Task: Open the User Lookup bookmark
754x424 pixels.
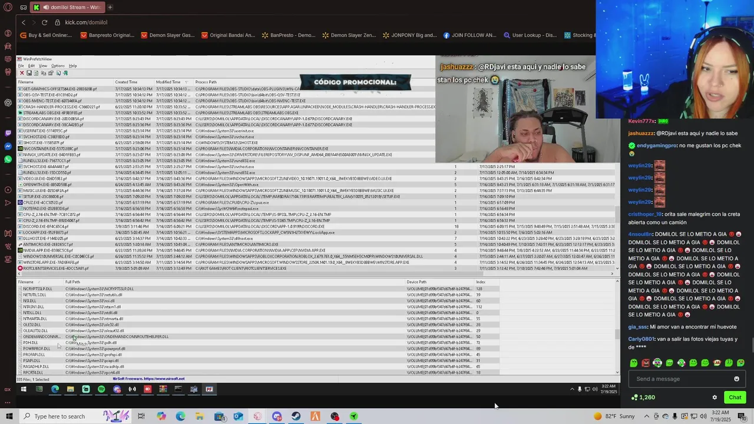Action: click(530, 35)
